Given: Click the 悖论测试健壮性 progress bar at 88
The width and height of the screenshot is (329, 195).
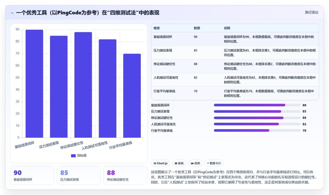Looking at the screenshot, I should (257, 118).
